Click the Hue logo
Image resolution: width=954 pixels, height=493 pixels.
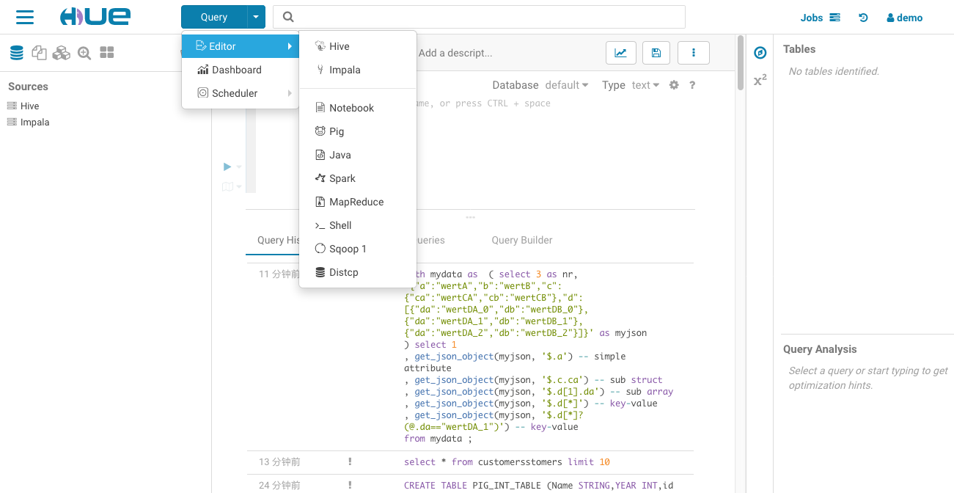click(95, 17)
